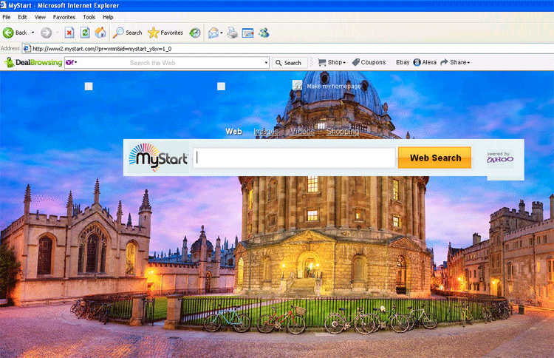Screen dimensions: 554x358
Task: Click the MyStart main search input field
Action: tap(294, 158)
